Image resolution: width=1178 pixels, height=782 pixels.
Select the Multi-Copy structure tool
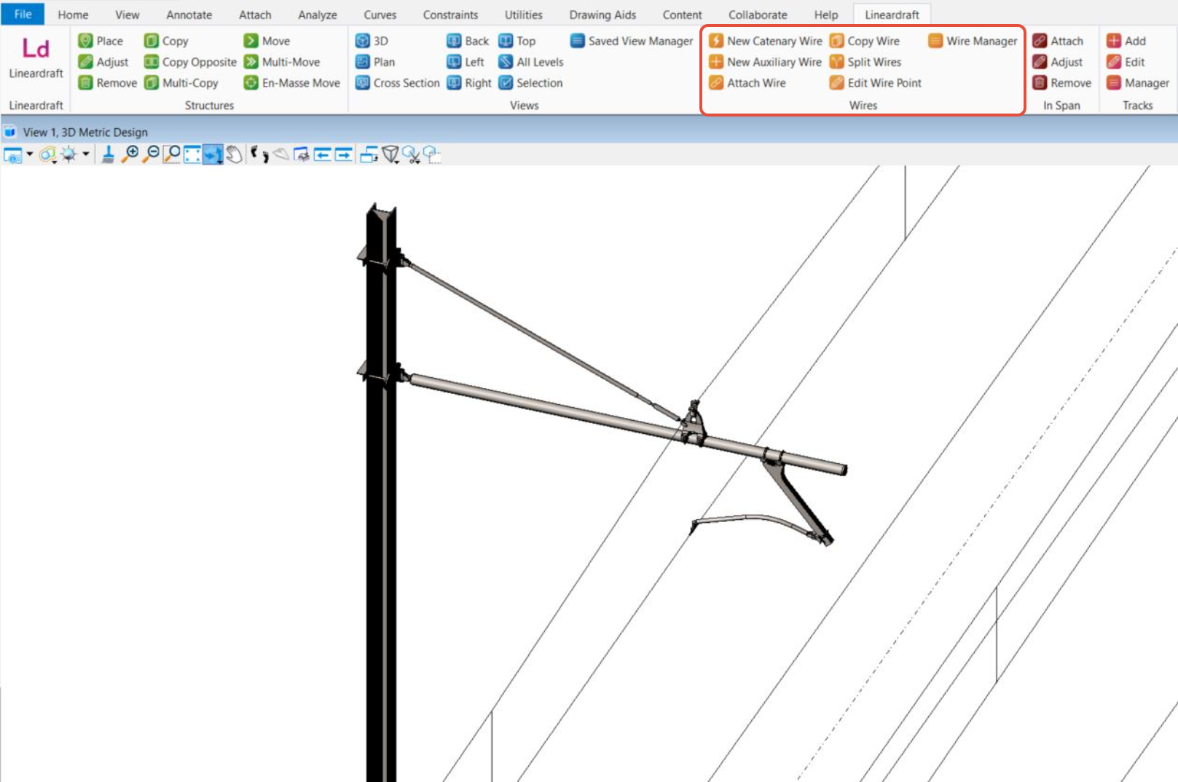point(181,83)
